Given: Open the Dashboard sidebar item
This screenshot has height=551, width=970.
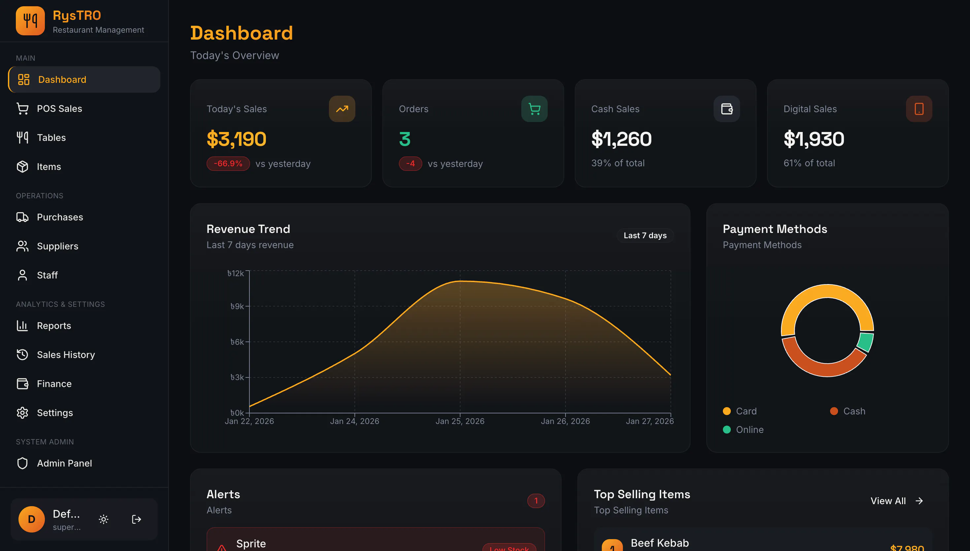Looking at the screenshot, I should (84, 80).
